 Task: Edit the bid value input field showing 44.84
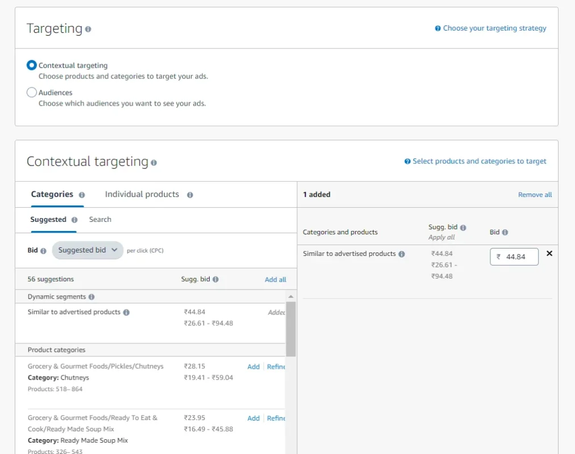(x=514, y=257)
